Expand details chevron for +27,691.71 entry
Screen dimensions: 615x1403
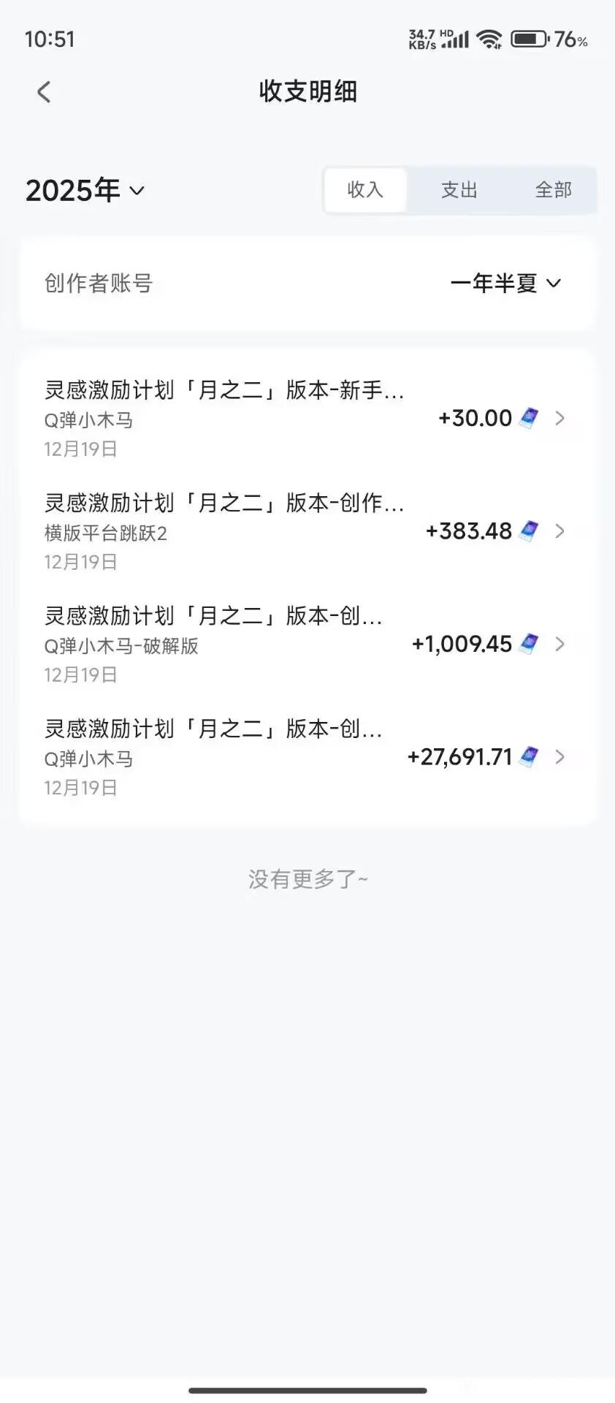pyautogui.click(x=560, y=757)
